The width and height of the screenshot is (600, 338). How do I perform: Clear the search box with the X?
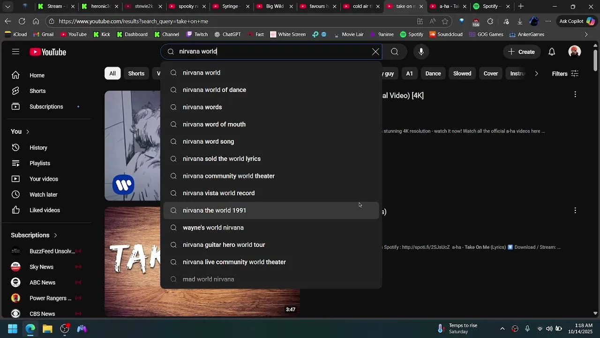pyautogui.click(x=375, y=52)
